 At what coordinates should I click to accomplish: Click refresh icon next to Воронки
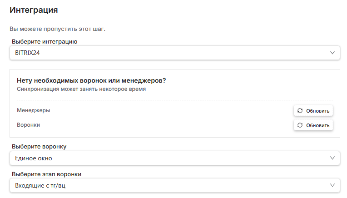click(x=300, y=125)
